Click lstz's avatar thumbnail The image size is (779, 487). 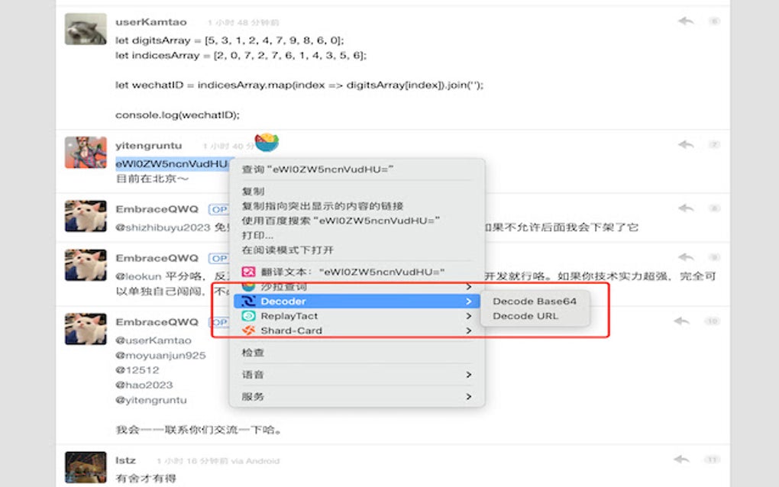tap(85, 468)
